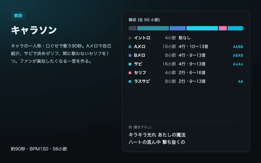
Task: Click the gray イントロ segment in structure bar
Action: [x=132, y=28]
